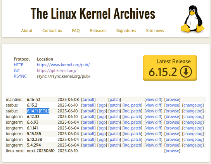Click the Tux penguin logo
The height and width of the screenshot is (164, 211).
[193, 19]
